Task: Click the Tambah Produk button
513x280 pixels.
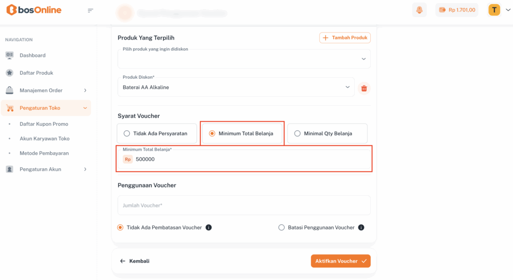Action: point(345,38)
